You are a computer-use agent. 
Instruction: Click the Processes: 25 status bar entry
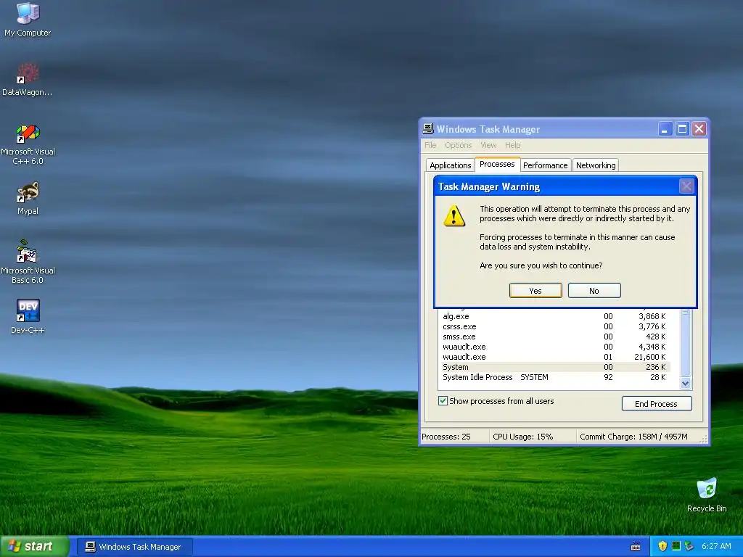point(454,436)
